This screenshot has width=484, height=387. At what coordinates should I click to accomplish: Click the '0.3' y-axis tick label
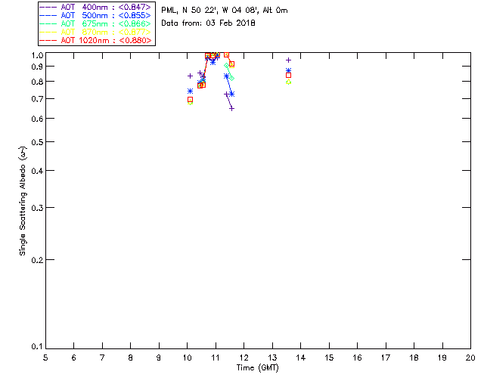(37, 208)
